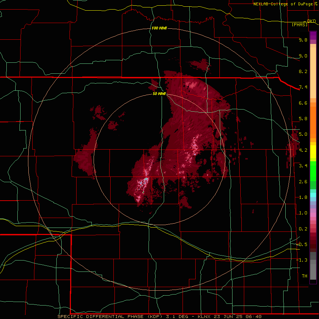Click the 9.8 value on the color scale
Viewport: 319px width, 319px height.
coord(303,40)
